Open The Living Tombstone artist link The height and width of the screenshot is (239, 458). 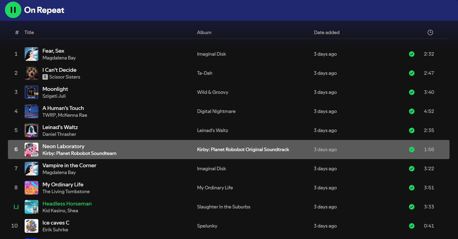click(66, 192)
